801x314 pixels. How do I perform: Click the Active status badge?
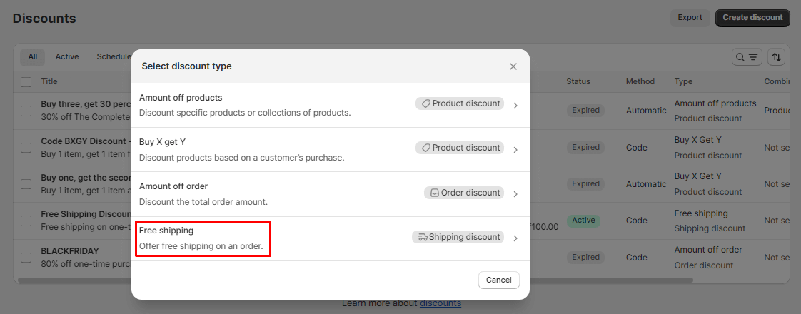click(x=583, y=221)
